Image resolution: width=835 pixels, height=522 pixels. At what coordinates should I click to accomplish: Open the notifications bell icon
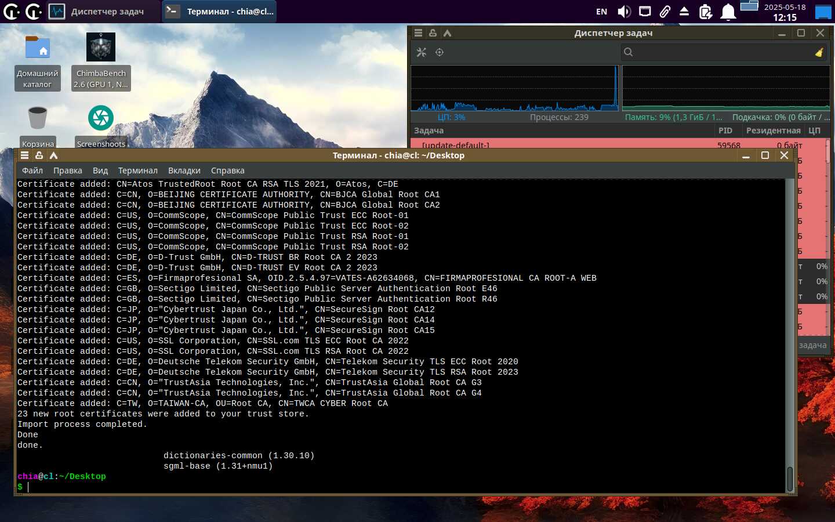click(728, 12)
